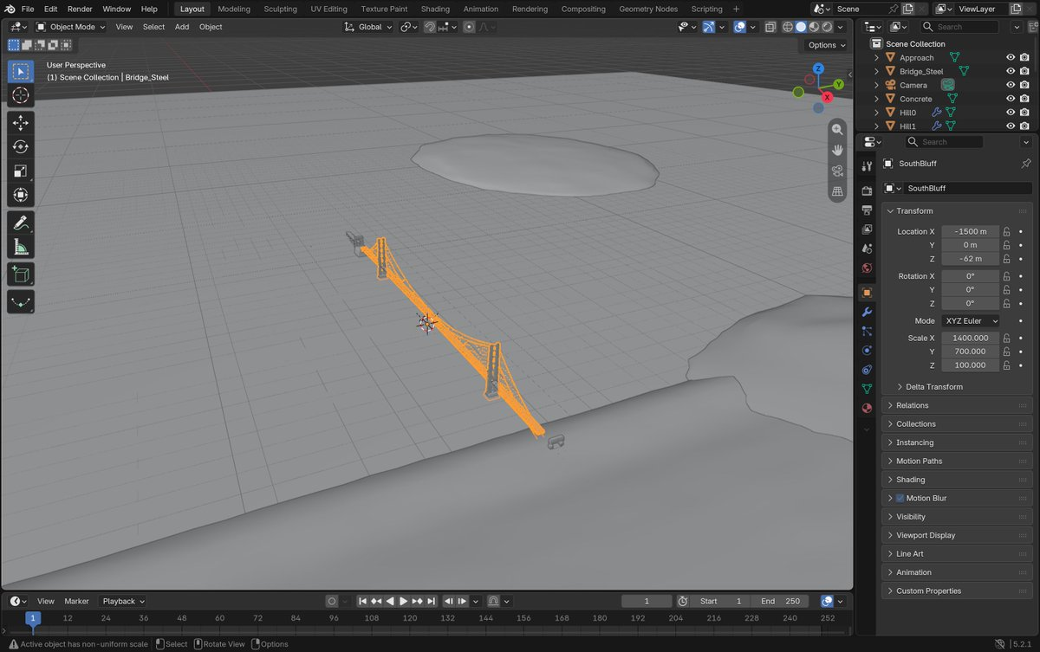1040x652 pixels.
Task: Jump to the timeline end frame
Action: [x=431, y=601]
